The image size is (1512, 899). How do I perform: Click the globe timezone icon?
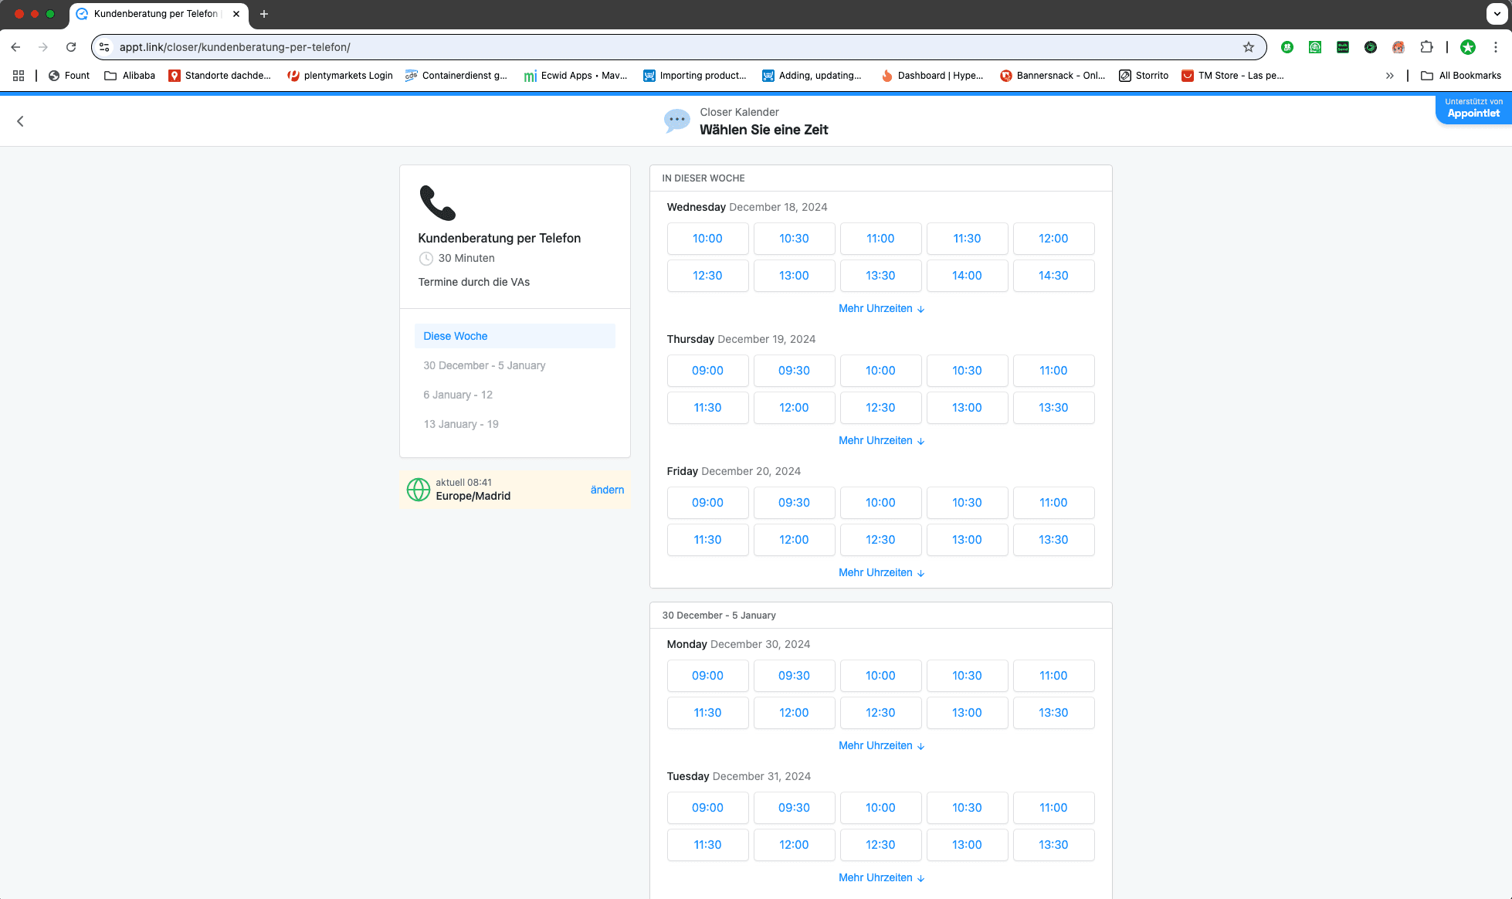[419, 490]
